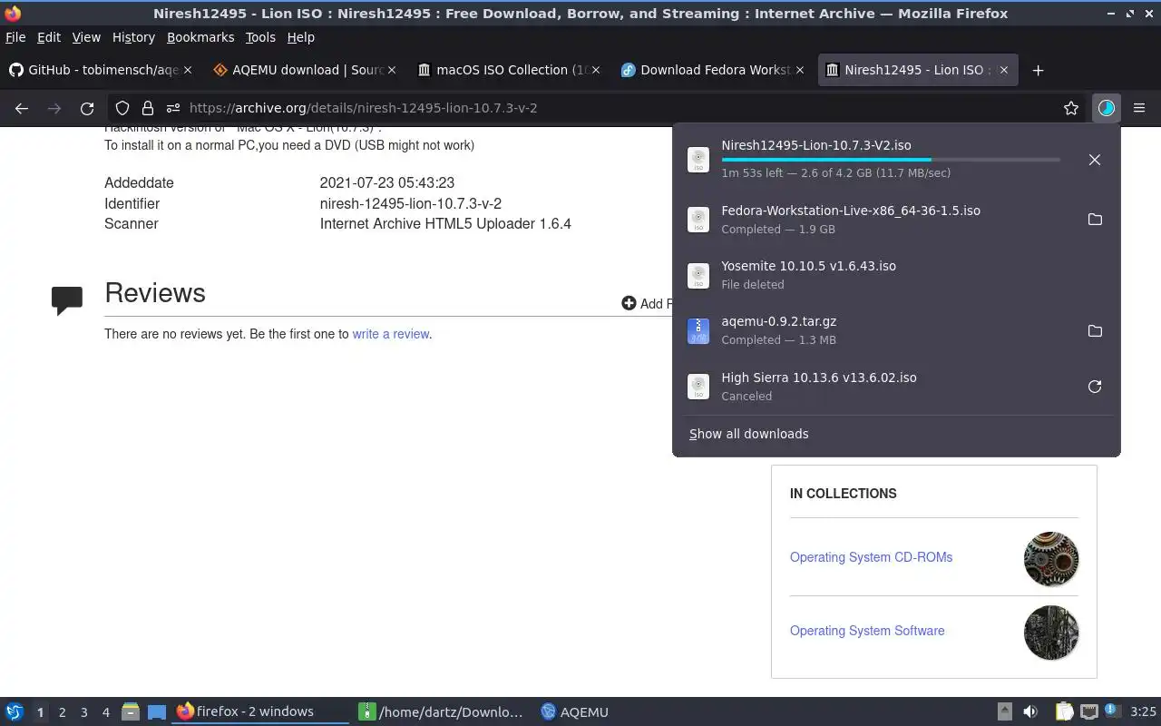
Task: Cancel the Niresh12495-Lion download
Action: [x=1095, y=160]
